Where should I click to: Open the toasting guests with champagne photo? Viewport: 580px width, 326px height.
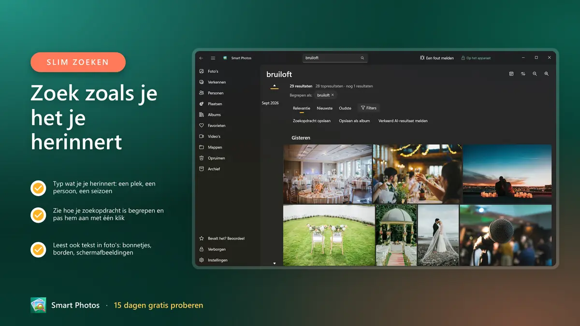418,174
